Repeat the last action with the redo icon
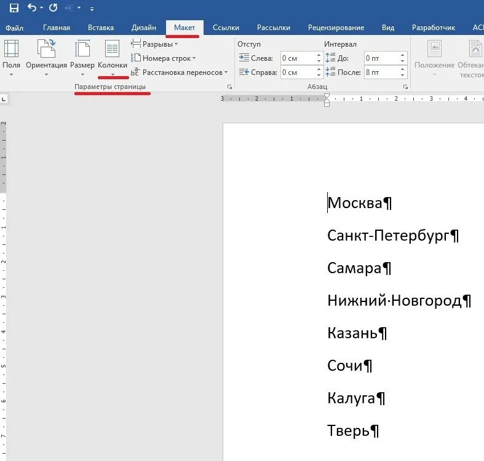Image resolution: width=484 pixels, height=461 pixels. (53, 7)
